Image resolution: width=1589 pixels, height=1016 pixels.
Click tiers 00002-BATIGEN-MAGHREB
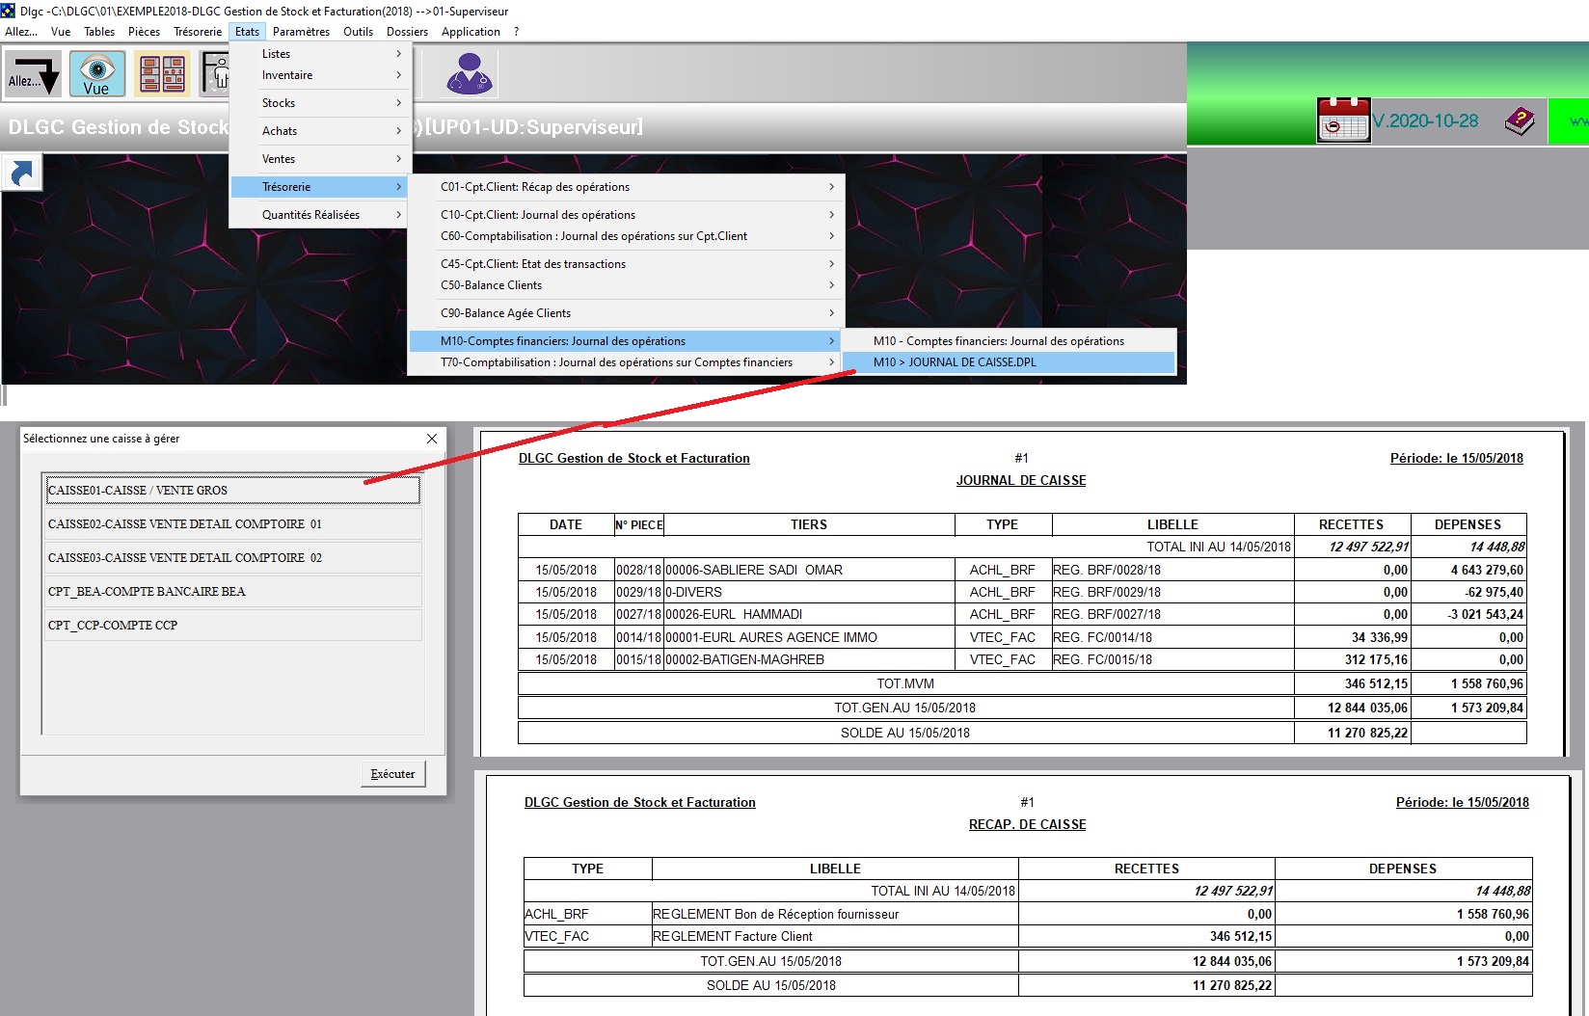[x=744, y=659]
